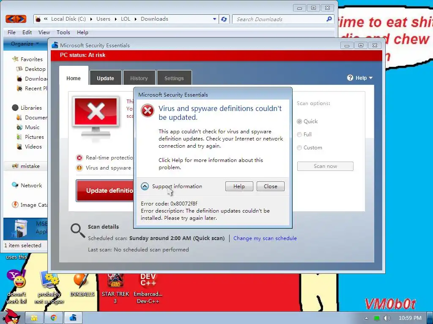This screenshot has height=324, width=433.
Task: Click the Security Essentials title bar icon
Action: [55, 45]
